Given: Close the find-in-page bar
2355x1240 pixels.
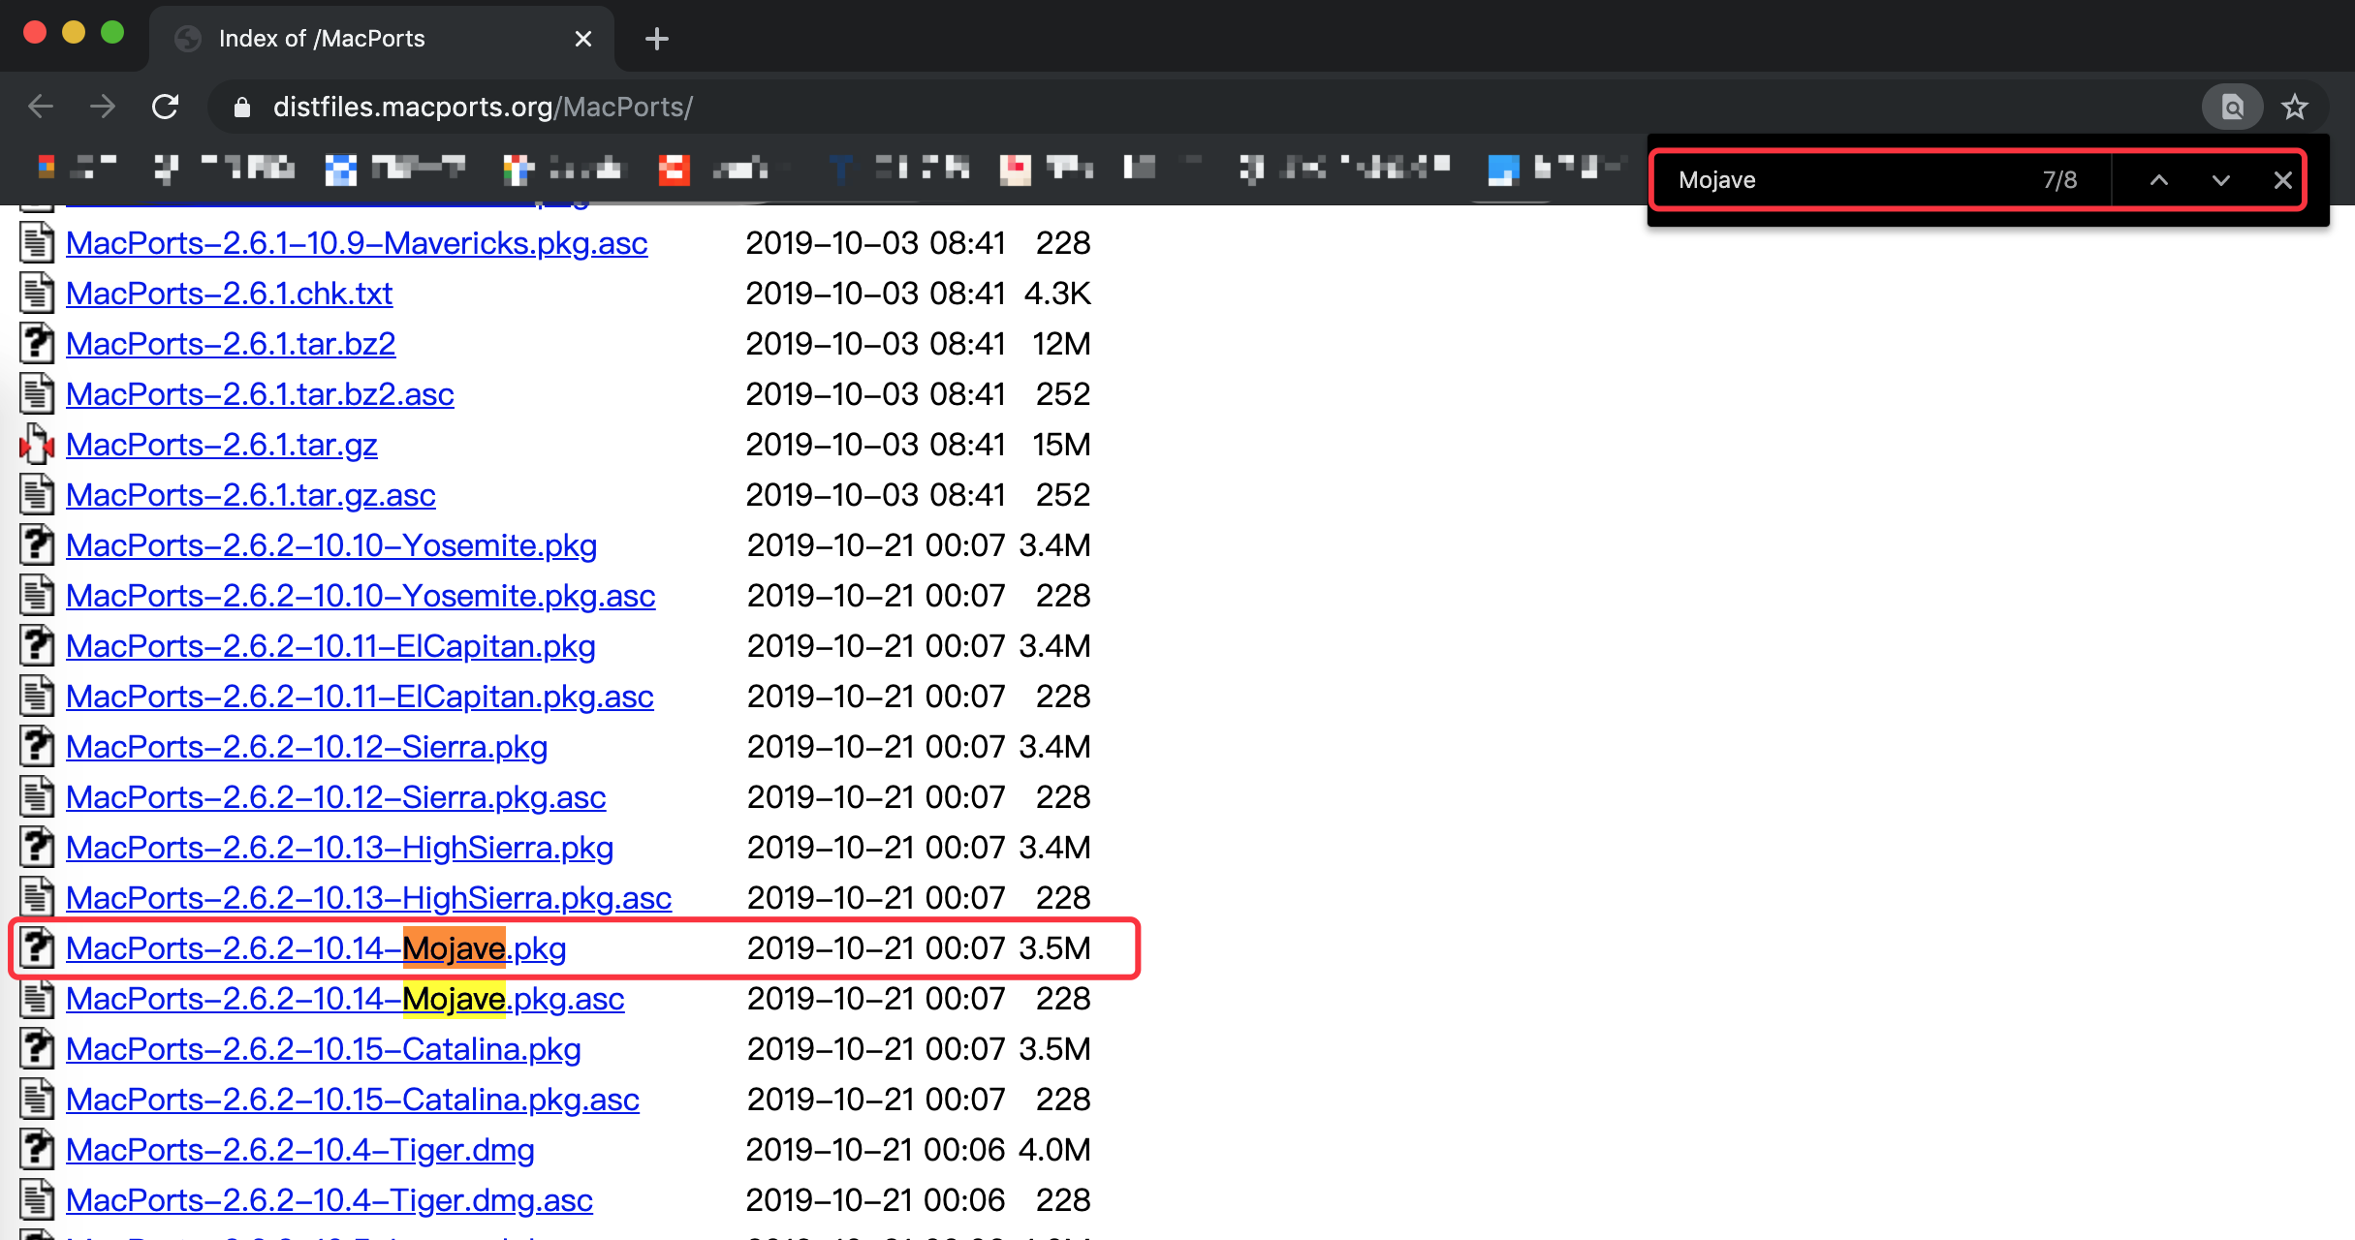Looking at the screenshot, I should [x=2282, y=180].
